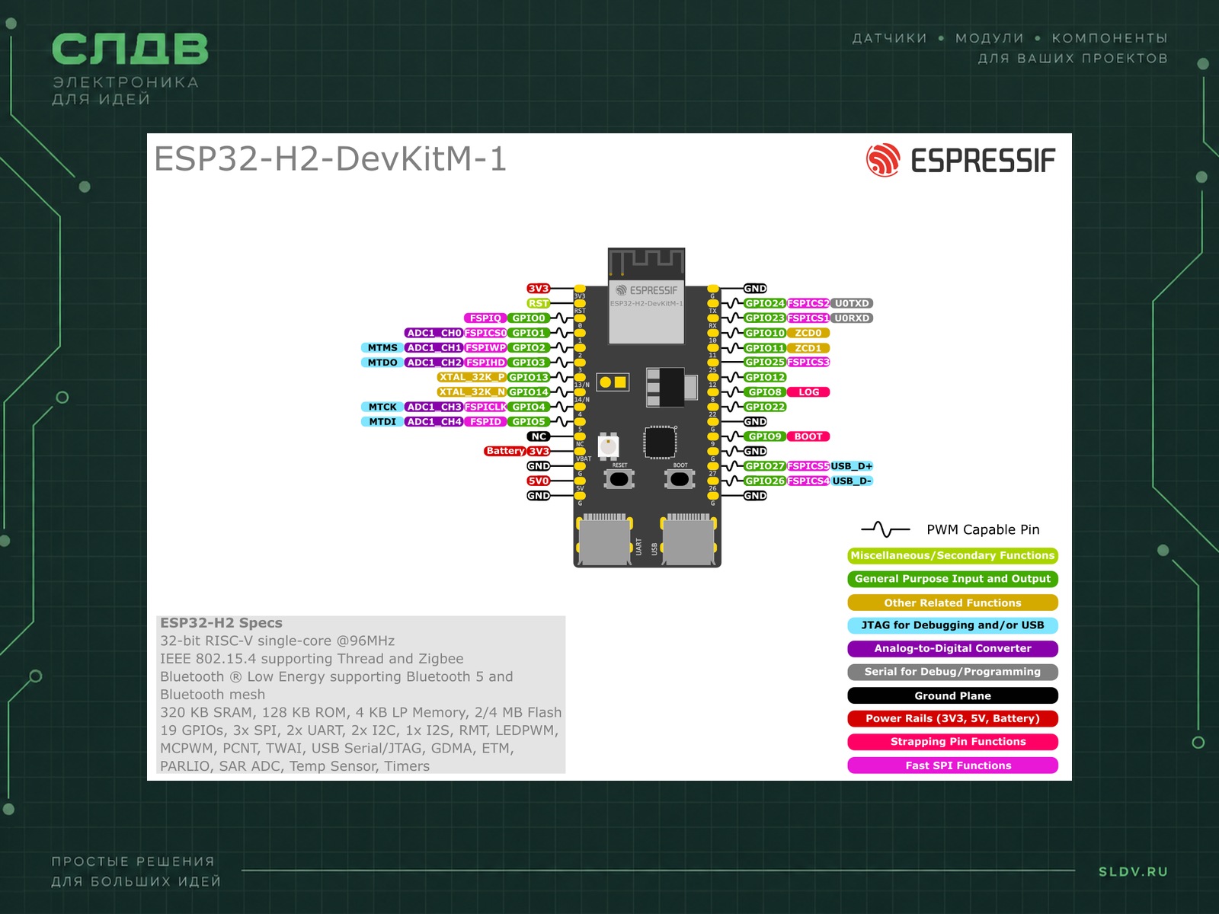Viewport: 1219px width, 914px height.
Task: Click the U0RXD serial label
Action: (852, 318)
